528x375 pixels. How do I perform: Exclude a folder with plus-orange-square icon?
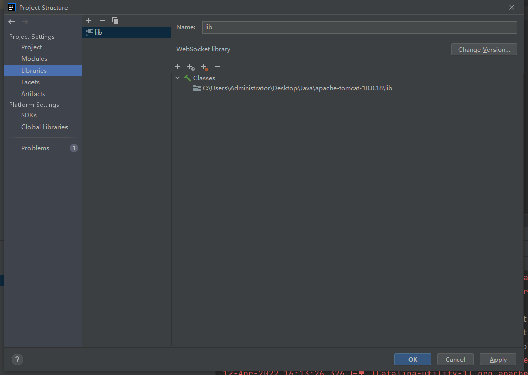(x=204, y=67)
